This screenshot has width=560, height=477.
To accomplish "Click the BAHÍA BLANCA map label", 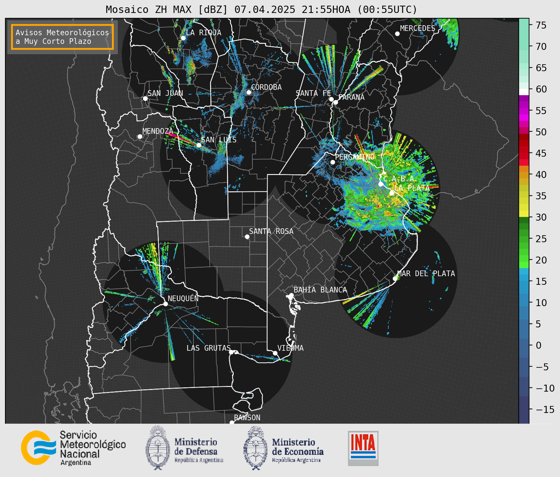I will [x=320, y=290].
